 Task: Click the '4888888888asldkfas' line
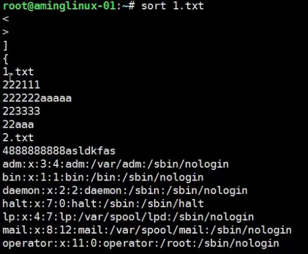[x=59, y=151]
